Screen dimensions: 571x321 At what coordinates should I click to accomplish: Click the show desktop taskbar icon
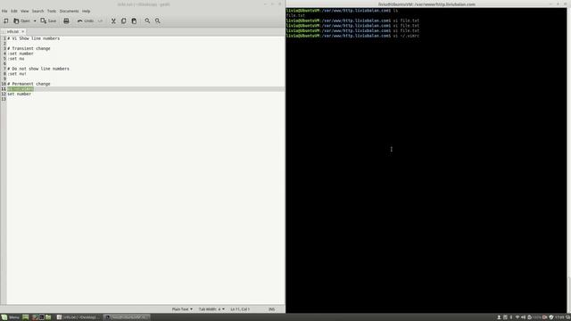(26, 317)
